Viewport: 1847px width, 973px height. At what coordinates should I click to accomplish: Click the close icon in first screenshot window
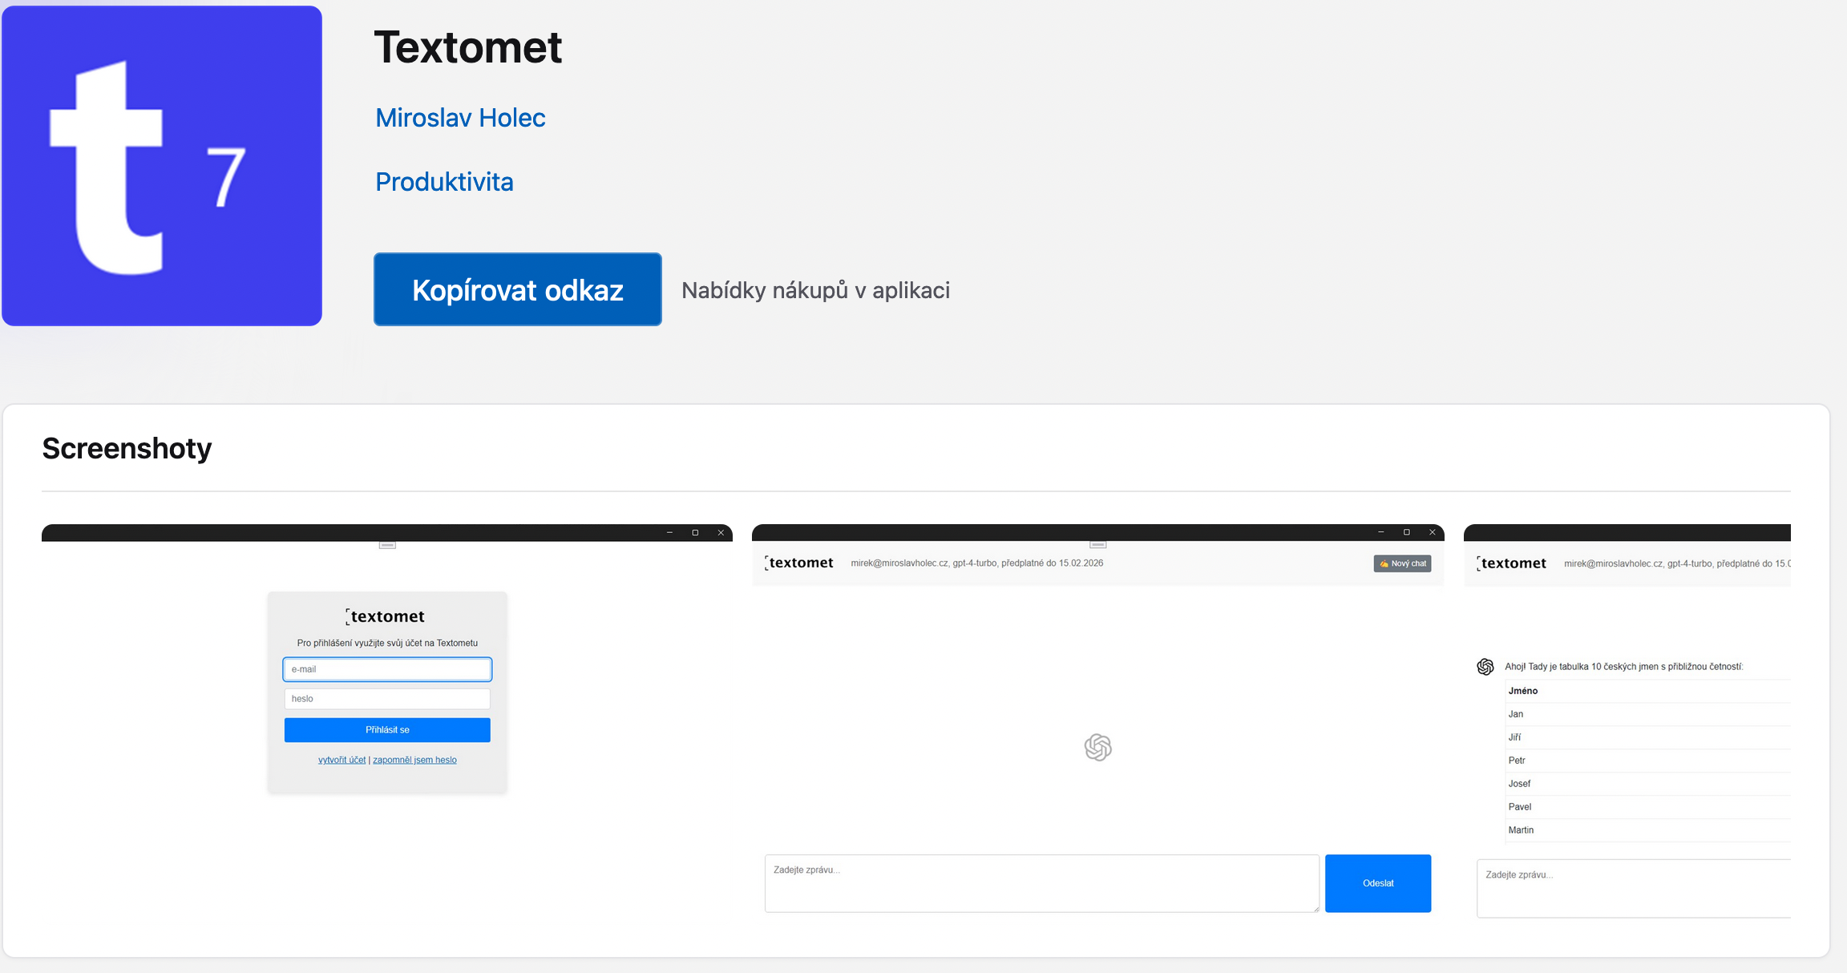click(721, 532)
